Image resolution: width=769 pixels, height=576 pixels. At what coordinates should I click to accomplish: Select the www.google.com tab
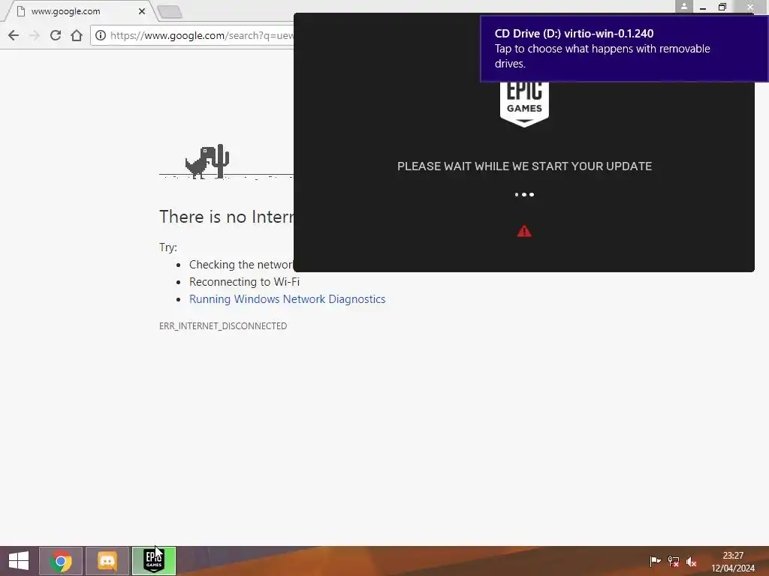(x=78, y=10)
